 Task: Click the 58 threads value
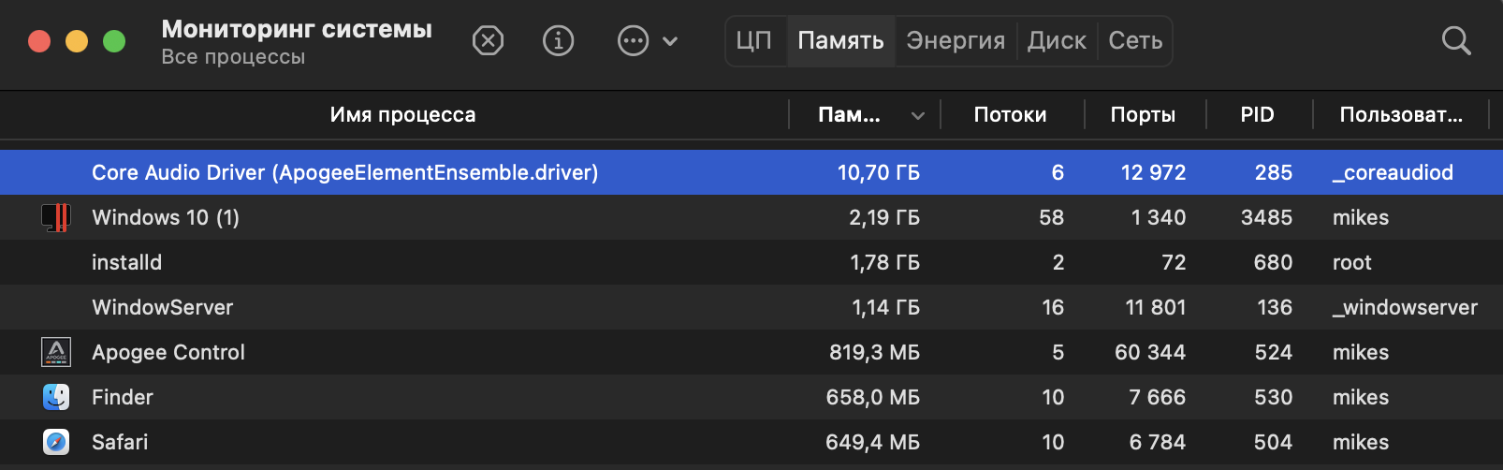1051,217
